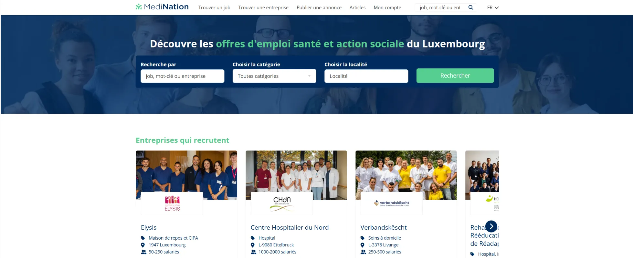Open Trouver une entreprise menu item
Screen dimensions: 633x258
click(x=263, y=7)
